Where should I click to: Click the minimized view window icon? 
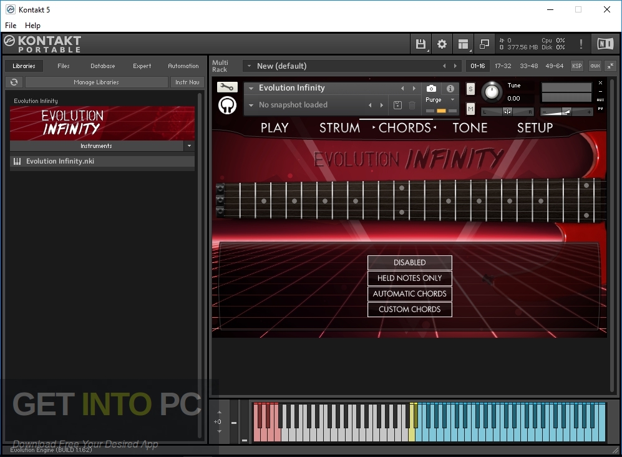tap(484, 44)
